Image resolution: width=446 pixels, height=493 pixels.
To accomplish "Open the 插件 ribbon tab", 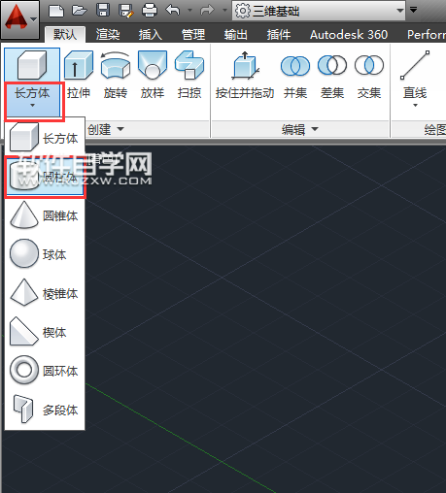I will [x=278, y=34].
